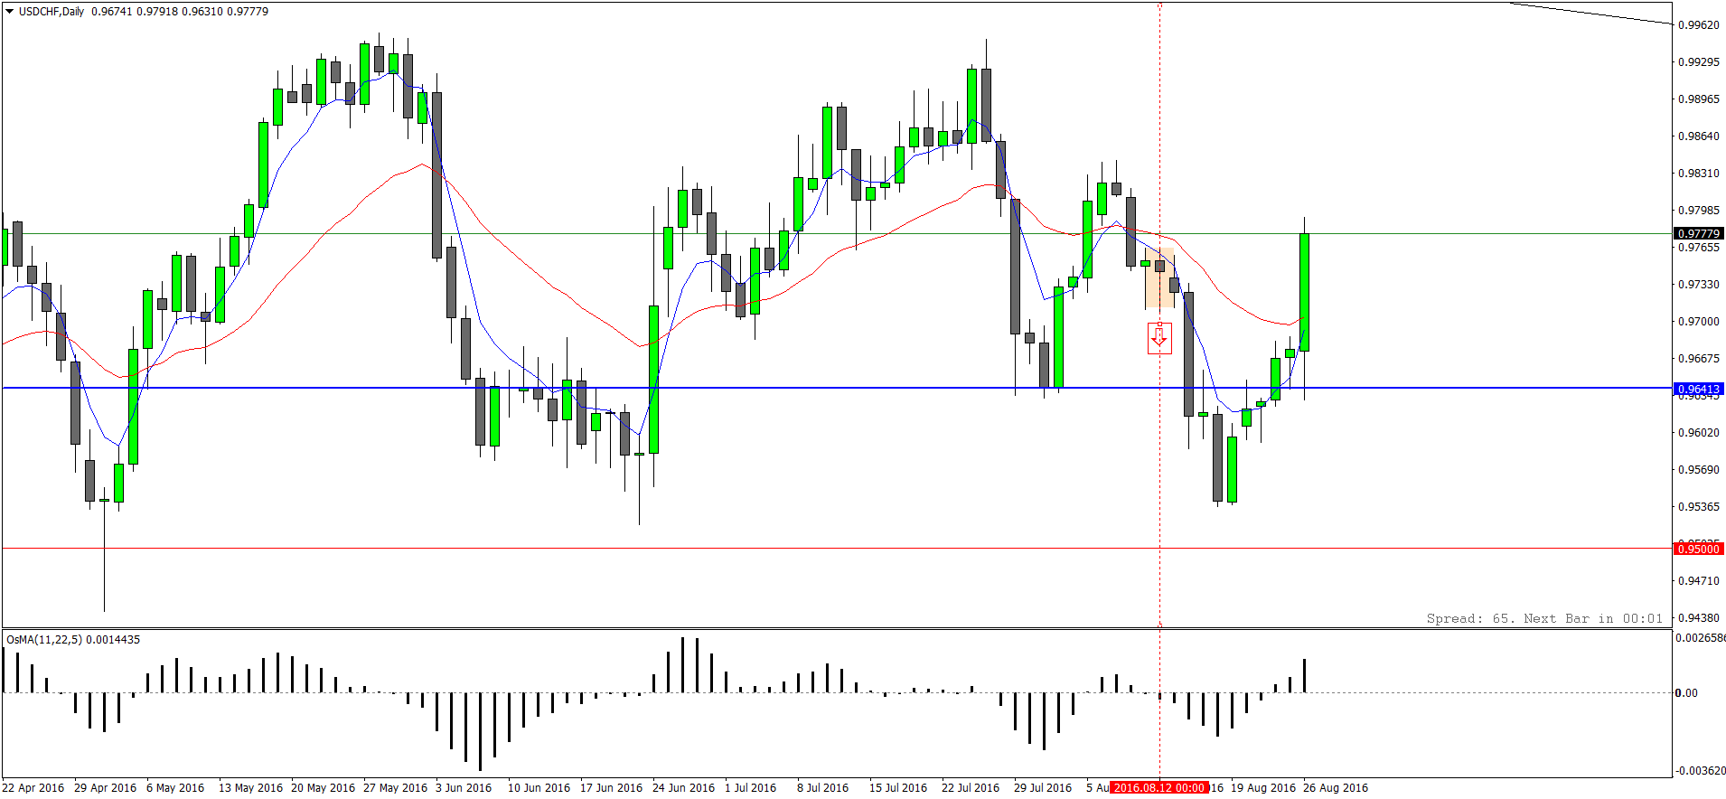Click the 24 Jun 2016 date label
Screen dimensions: 1726x799
[x=683, y=787]
